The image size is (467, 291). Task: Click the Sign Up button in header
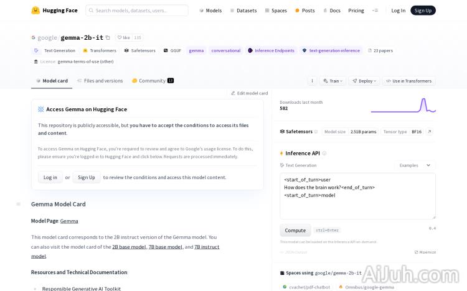pyautogui.click(x=423, y=11)
